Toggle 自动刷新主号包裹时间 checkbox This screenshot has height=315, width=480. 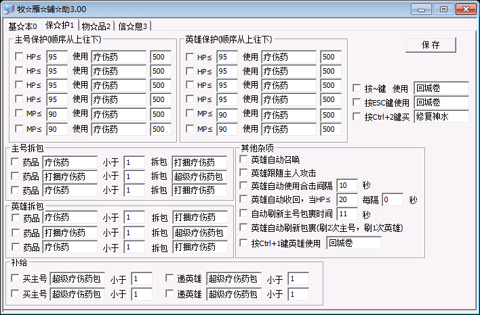243,213
